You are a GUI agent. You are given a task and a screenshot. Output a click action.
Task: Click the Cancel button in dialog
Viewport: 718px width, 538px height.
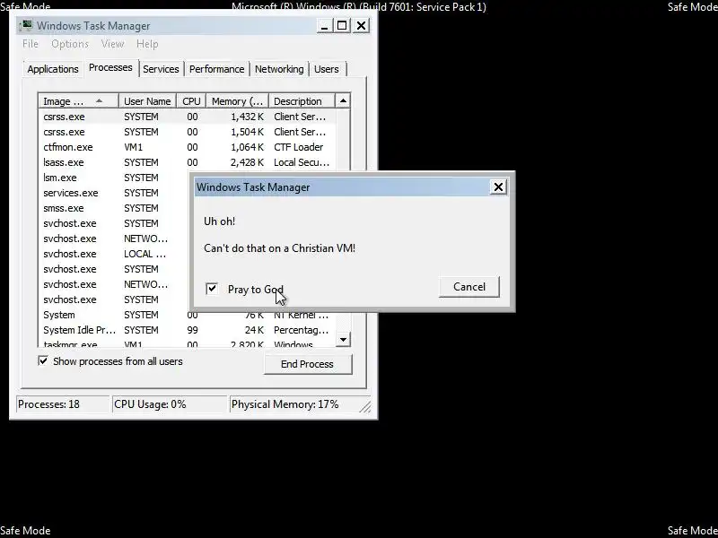[468, 287]
